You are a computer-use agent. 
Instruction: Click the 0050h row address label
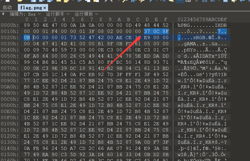pos(10,56)
